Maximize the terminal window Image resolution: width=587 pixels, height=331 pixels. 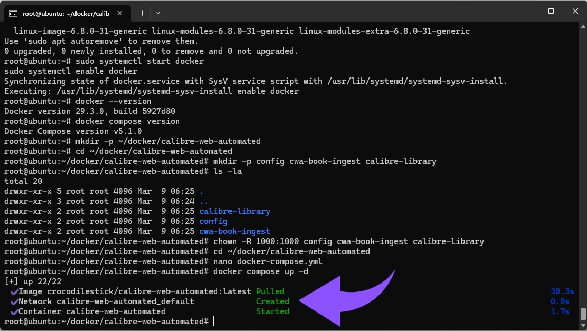click(551, 11)
